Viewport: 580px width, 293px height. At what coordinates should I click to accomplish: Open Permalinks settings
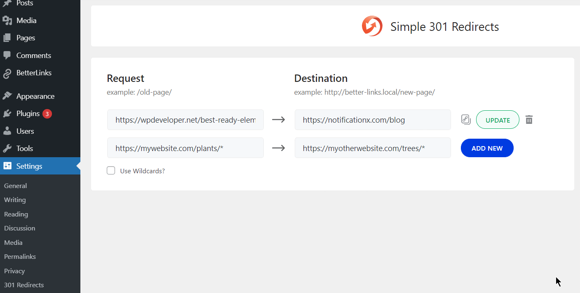click(20, 256)
